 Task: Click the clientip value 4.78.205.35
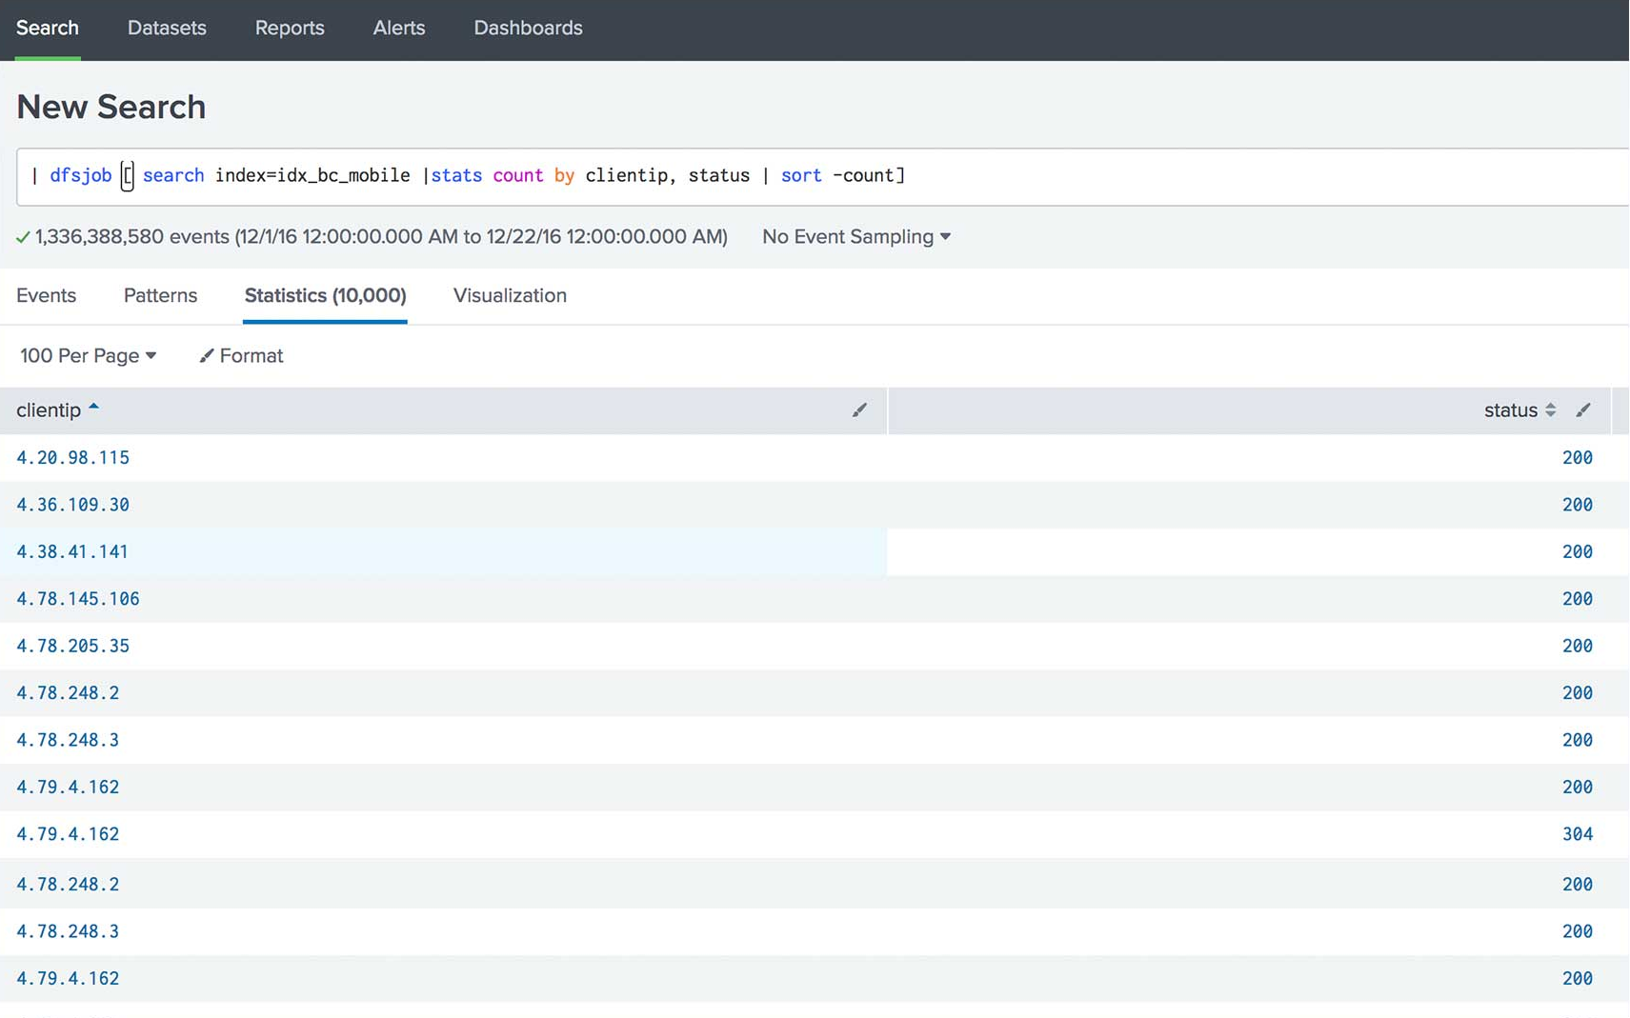72,647
